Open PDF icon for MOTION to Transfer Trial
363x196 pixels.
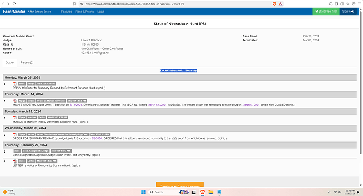pyautogui.click(x=15, y=117)
